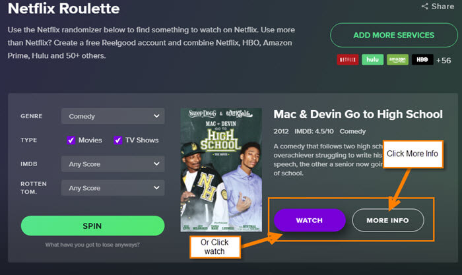Click the Share link text
Image resolution: width=462 pixels, height=275 pixels.
coord(443,6)
